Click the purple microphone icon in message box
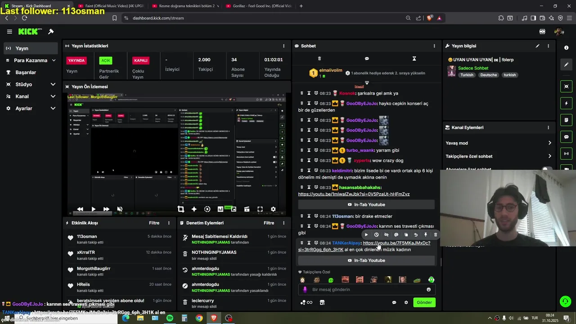The width and height of the screenshot is (576, 324). 305,289
